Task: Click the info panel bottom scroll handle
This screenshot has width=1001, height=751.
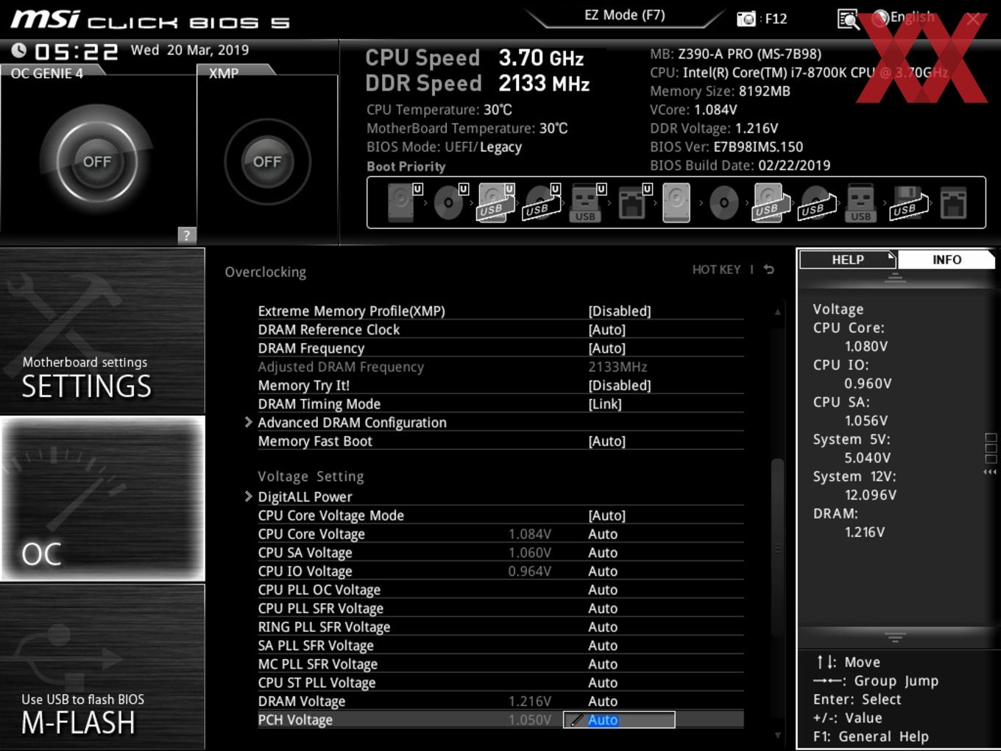Action: pyautogui.click(x=895, y=637)
